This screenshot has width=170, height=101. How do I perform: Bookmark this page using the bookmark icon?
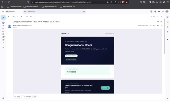pos(28,2)
